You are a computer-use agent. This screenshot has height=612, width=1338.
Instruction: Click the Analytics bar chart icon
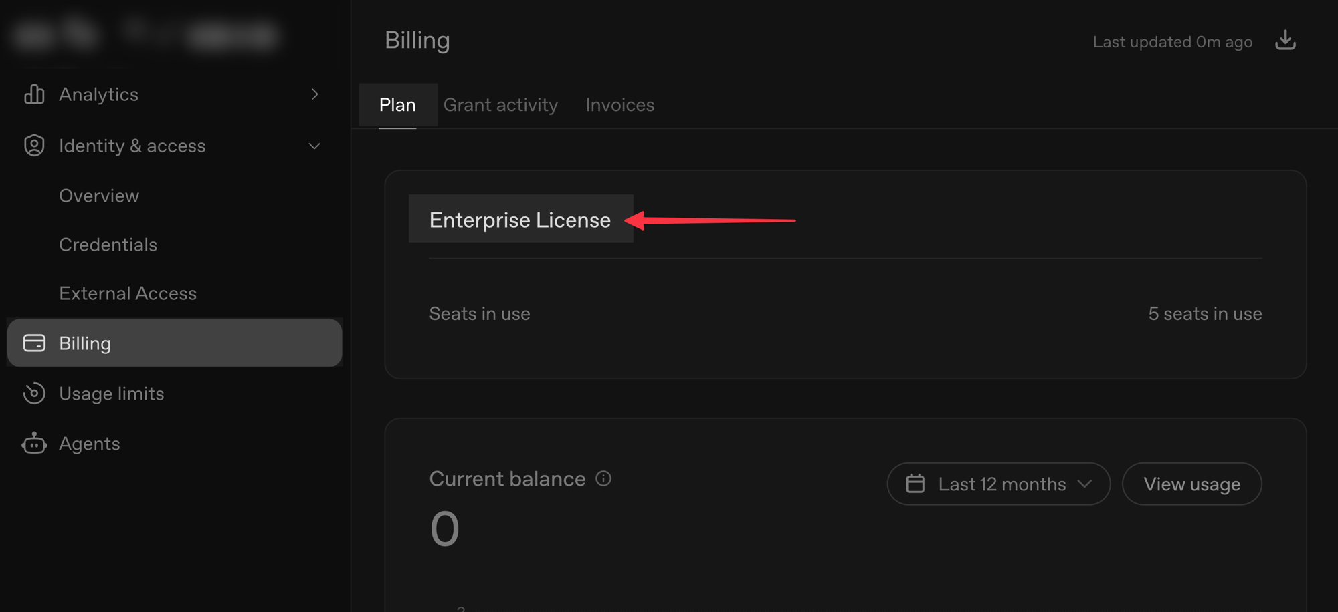[x=34, y=94]
